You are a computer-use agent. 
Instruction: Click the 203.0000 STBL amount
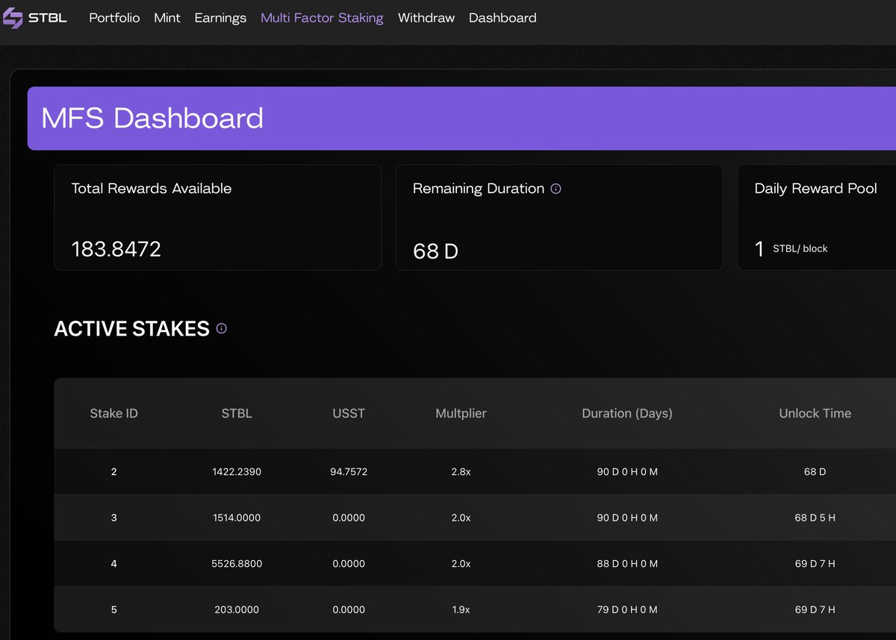pyautogui.click(x=237, y=609)
